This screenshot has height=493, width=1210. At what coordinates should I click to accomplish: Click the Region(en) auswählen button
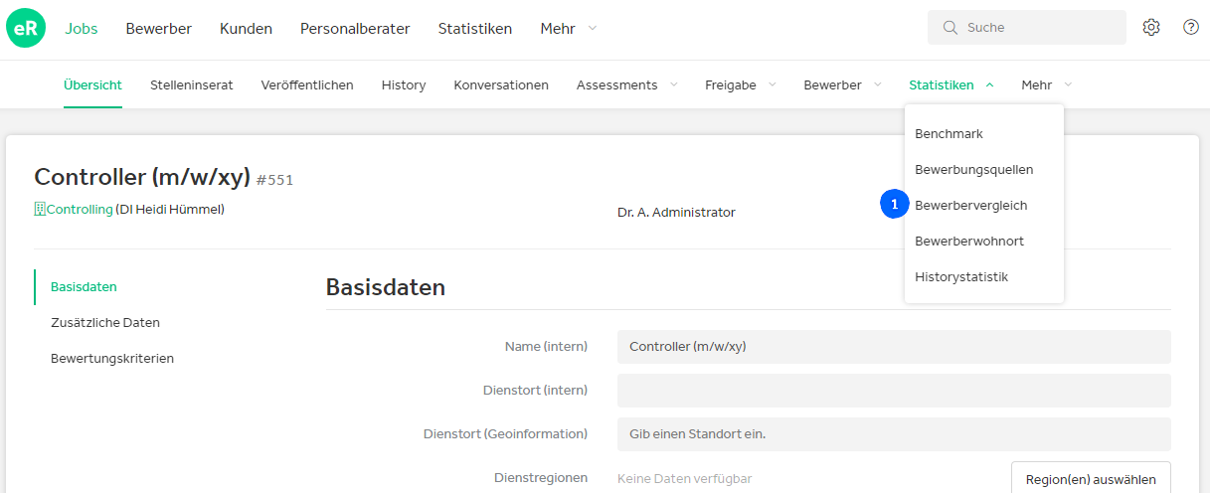pos(1091,479)
